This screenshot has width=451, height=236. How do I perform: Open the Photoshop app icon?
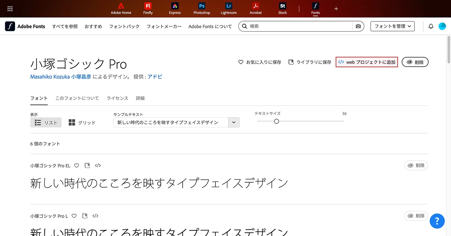(x=201, y=6)
